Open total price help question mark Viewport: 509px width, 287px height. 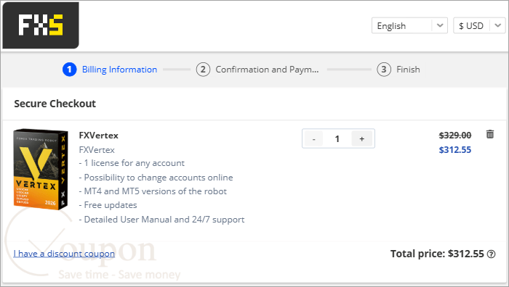pos(492,254)
